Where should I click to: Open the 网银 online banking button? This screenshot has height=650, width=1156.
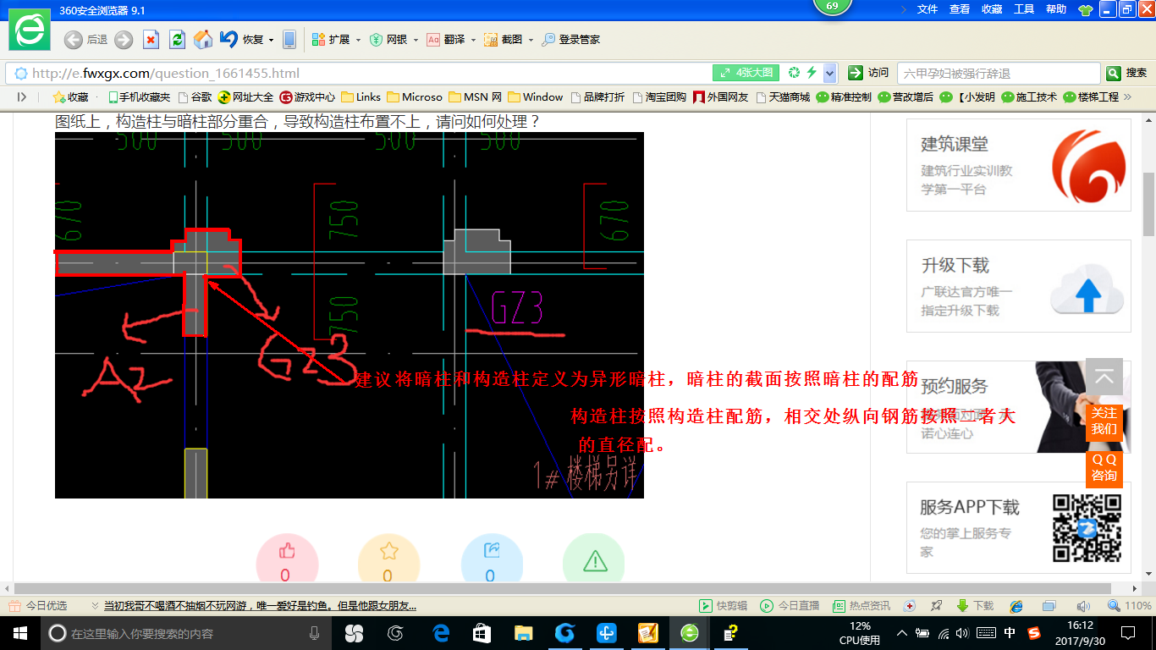[388, 40]
